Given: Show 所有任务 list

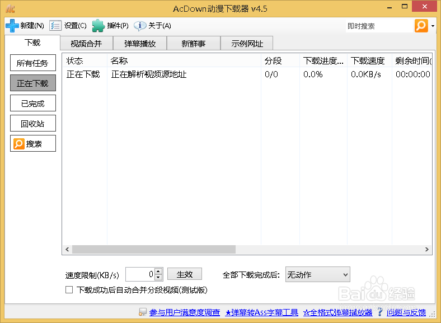Looking at the screenshot, I should [33, 63].
